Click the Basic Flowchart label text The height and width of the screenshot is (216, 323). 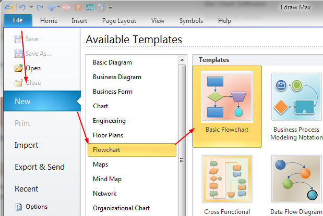point(227,130)
